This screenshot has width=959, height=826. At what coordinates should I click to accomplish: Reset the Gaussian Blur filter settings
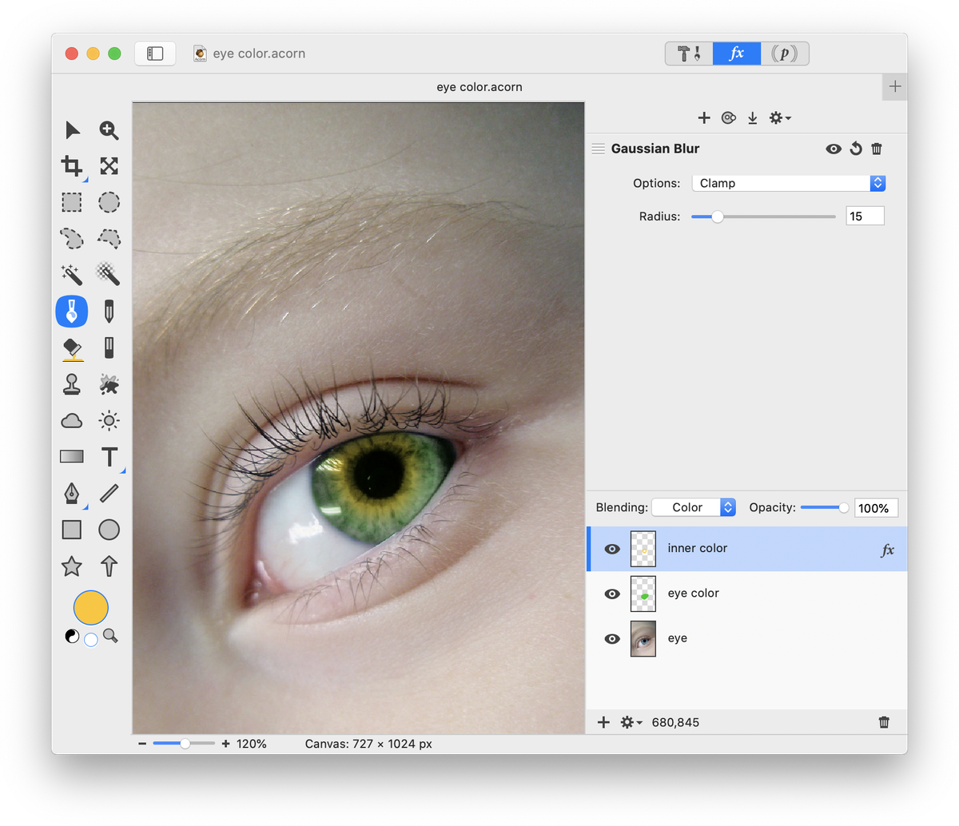click(x=856, y=149)
